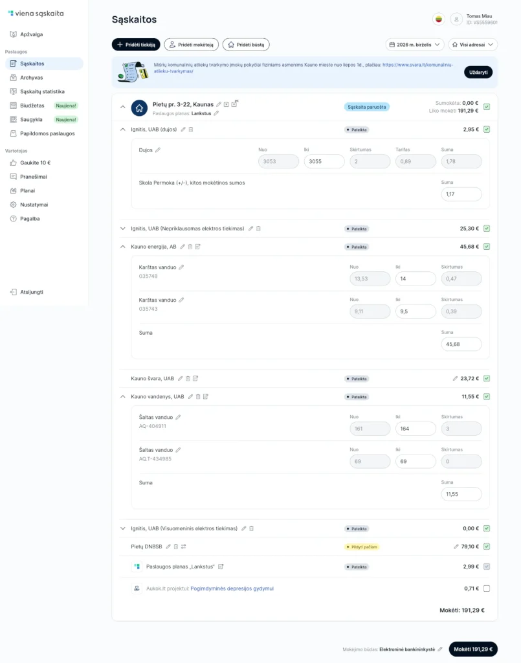Edit Ignitis UAB (dujos) provider
The width and height of the screenshot is (521, 663).
click(183, 129)
